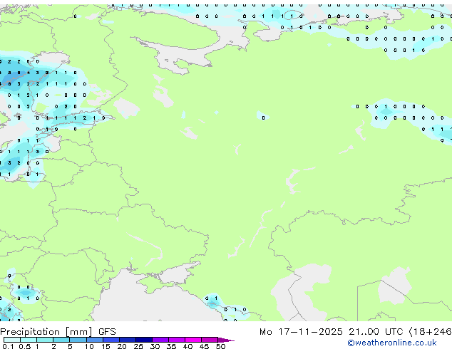Click the legend label '40'

pos(188,346)
